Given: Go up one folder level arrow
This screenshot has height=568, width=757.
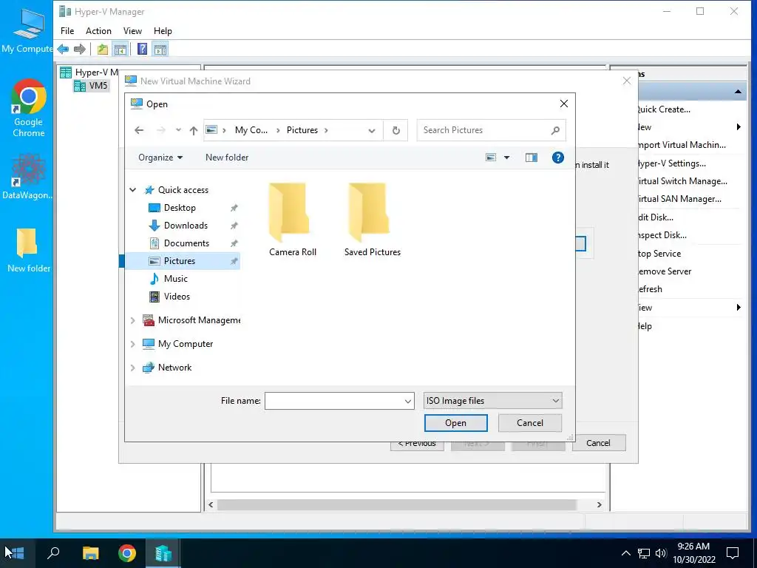Looking at the screenshot, I should pos(194,130).
